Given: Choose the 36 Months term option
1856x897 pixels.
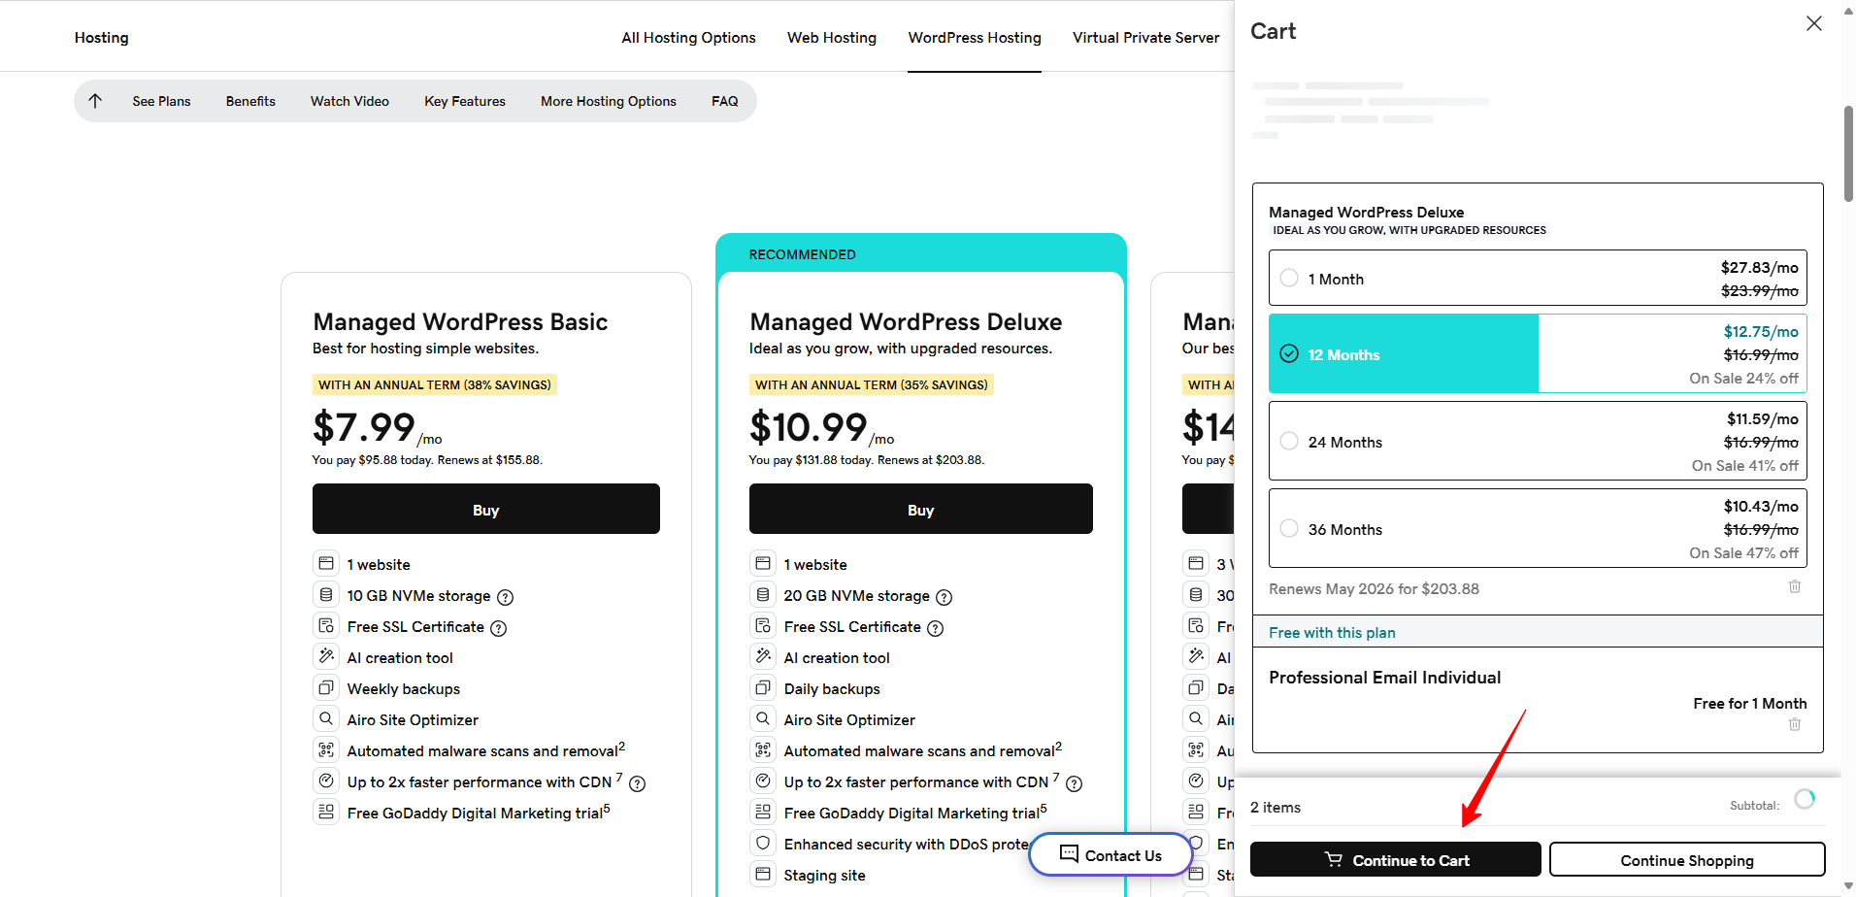Looking at the screenshot, I should tap(1538, 528).
